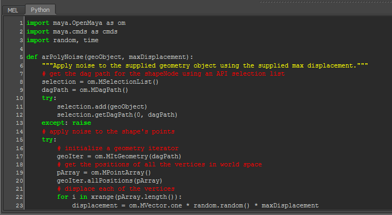Click line number 4 in the gutter

pyautogui.click(x=21, y=49)
